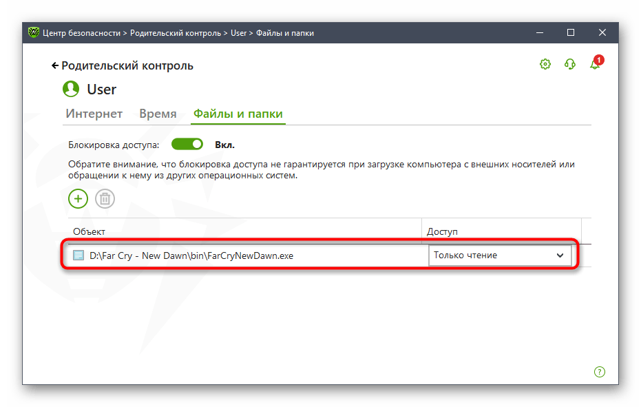Switch to the Интернет tab
Image resolution: width=641 pixels, height=407 pixels.
[94, 114]
